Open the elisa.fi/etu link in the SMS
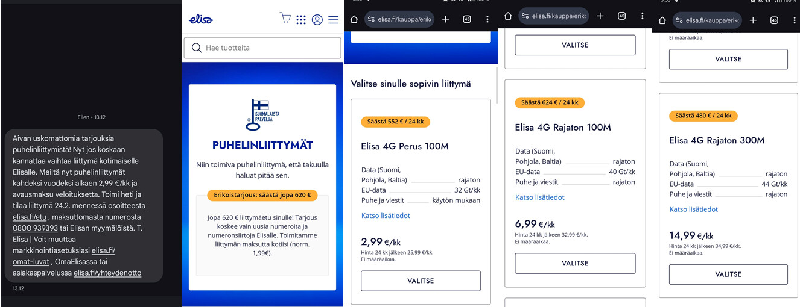This screenshot has width=800, height=307. 29,217
